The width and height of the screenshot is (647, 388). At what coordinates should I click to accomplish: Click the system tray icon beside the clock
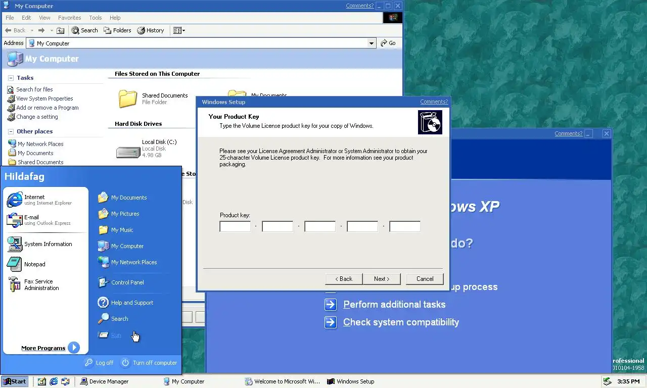tap(607, 381)
